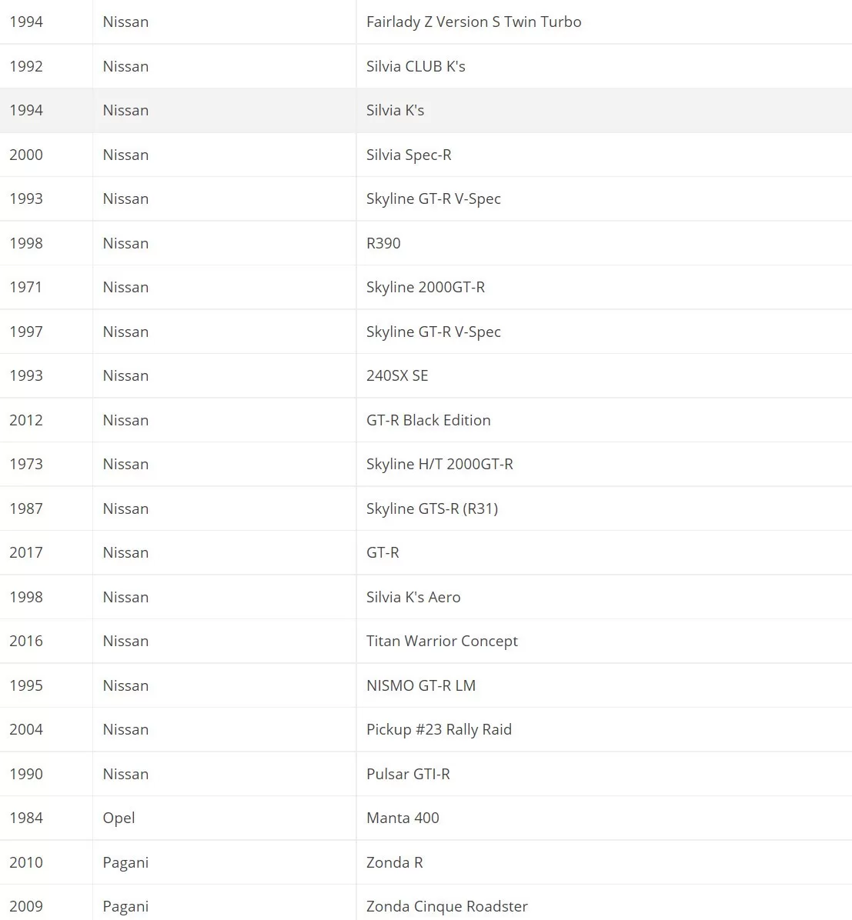852x920 pixels.
Task: Select the Fairlady Z Version S Twin Turbo row
Action: pos(426,22)
